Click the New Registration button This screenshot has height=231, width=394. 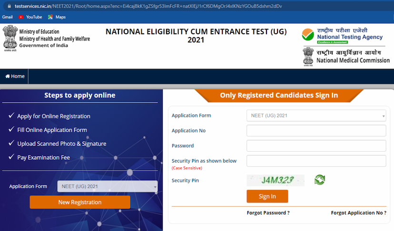[x=80, y=202]
